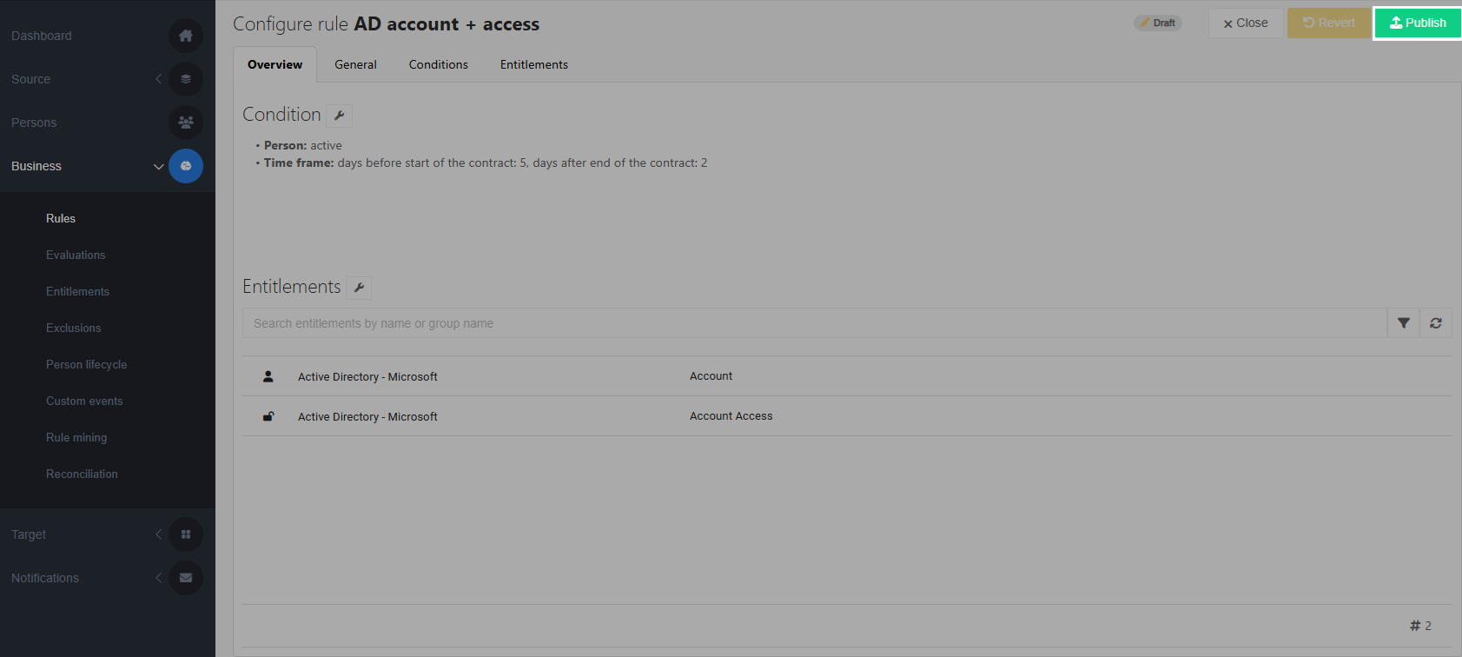Expand the Target menu chevron
Image resolution: width=1462 pixels, height=657 pixels.
(x=158, y=534)
